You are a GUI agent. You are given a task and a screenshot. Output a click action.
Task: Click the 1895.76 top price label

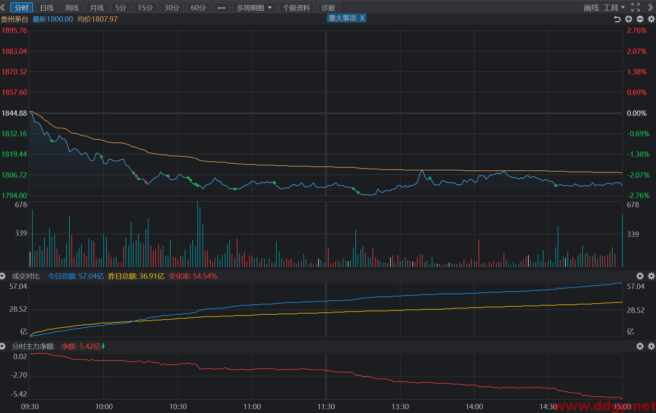(14, 30)
